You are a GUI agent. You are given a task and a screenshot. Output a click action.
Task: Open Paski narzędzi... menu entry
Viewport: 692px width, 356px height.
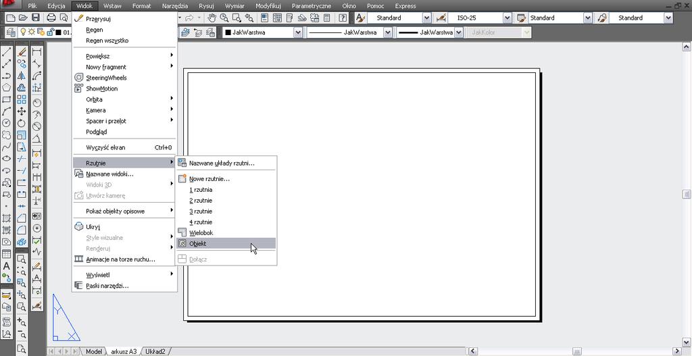pyautogui.click(x=124, y=286)
